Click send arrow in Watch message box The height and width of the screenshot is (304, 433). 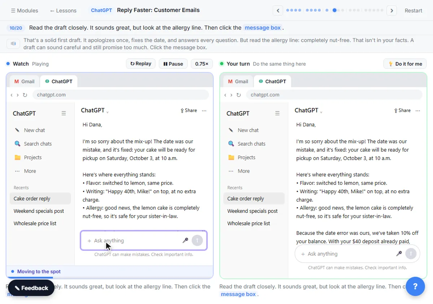coord(197,240)
